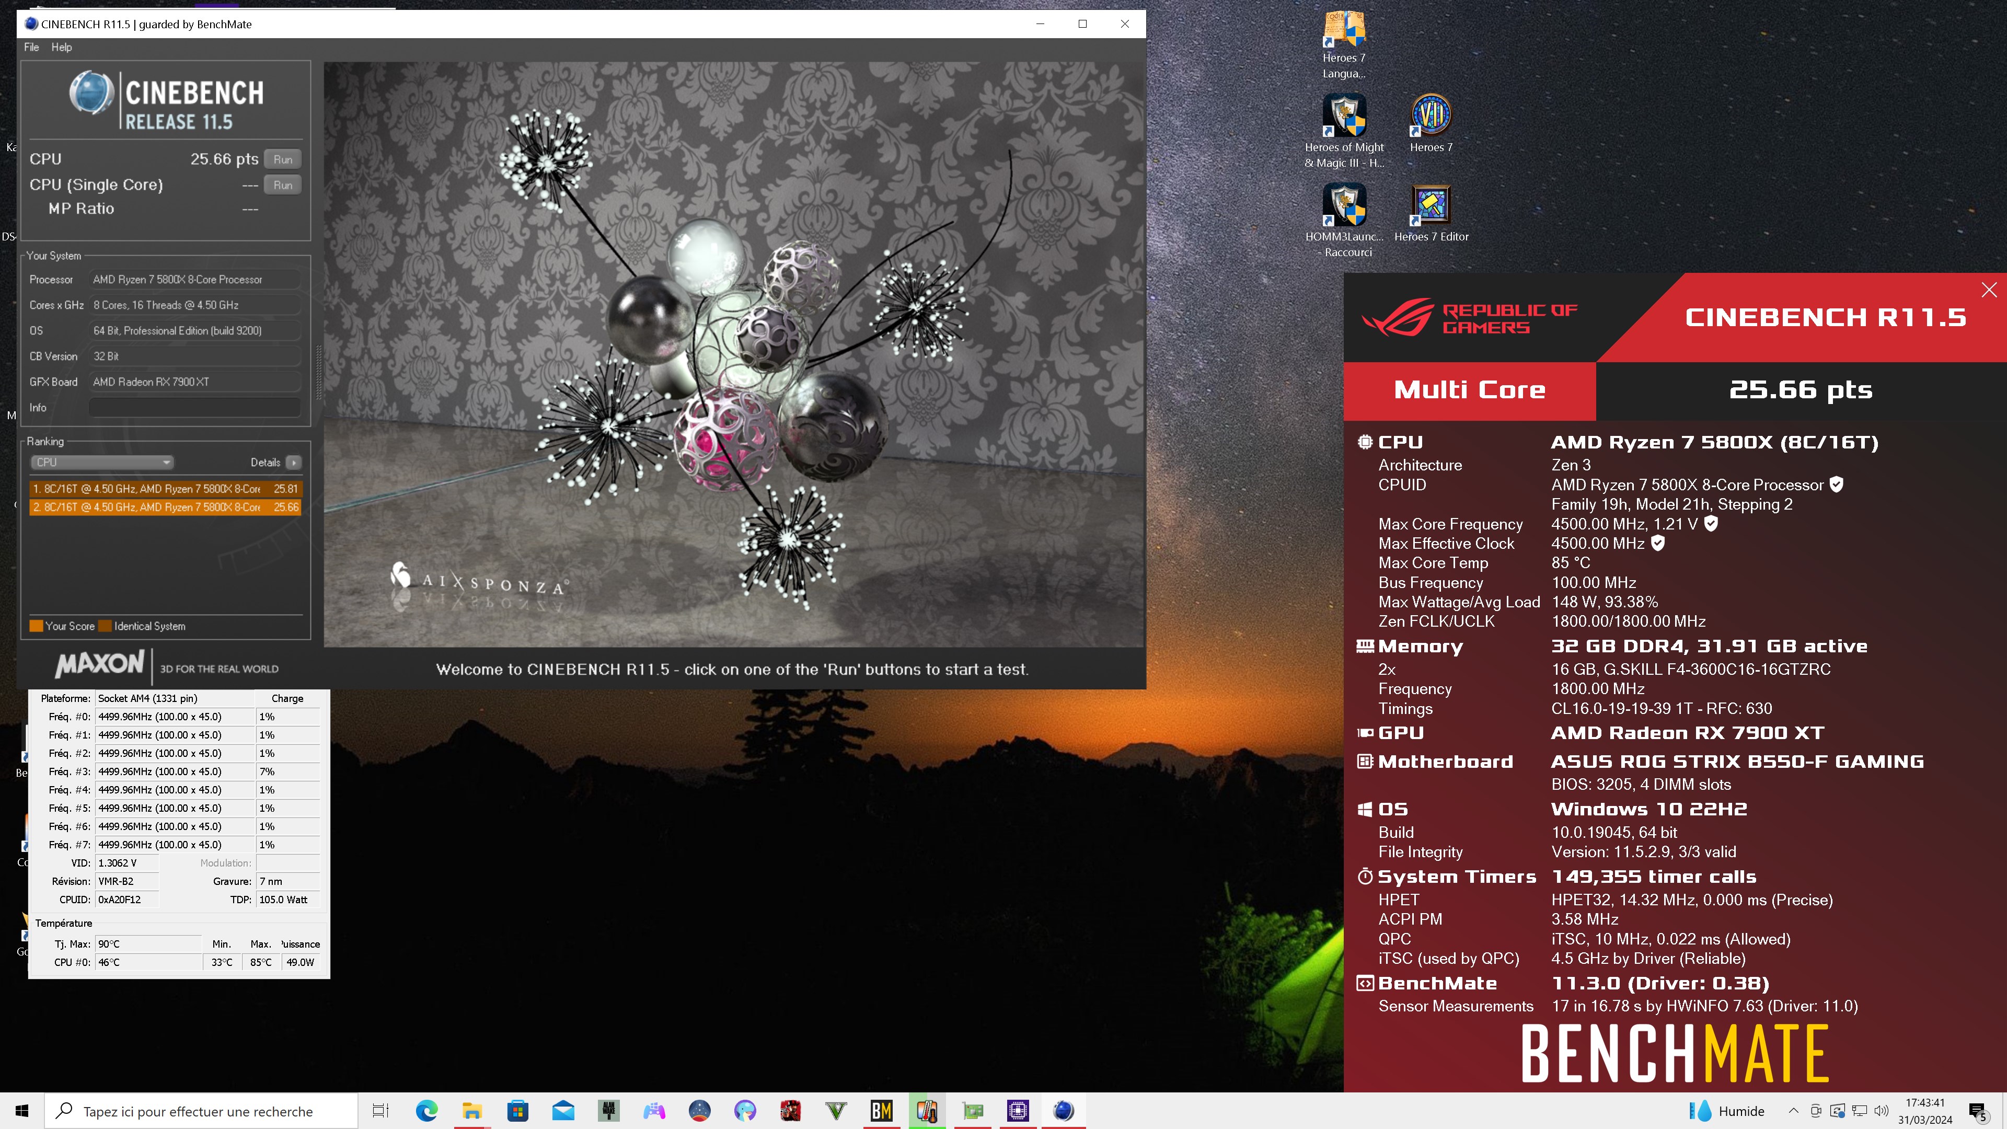
Task: Switch to Cinebench sphere taskbar icon
Action: click(1063, 1110)
